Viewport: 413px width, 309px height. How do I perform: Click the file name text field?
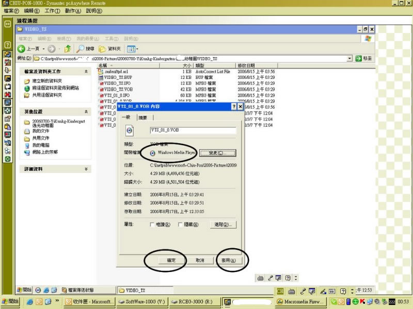[193, 131]
